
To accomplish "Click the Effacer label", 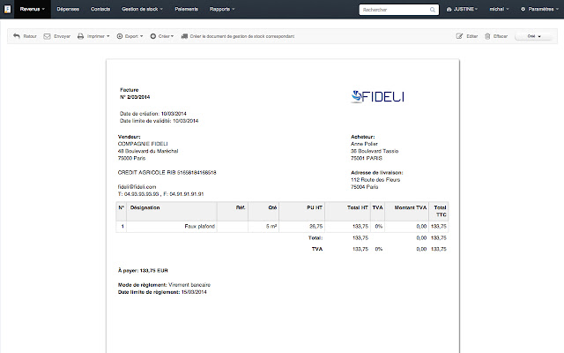I will 501,36.
